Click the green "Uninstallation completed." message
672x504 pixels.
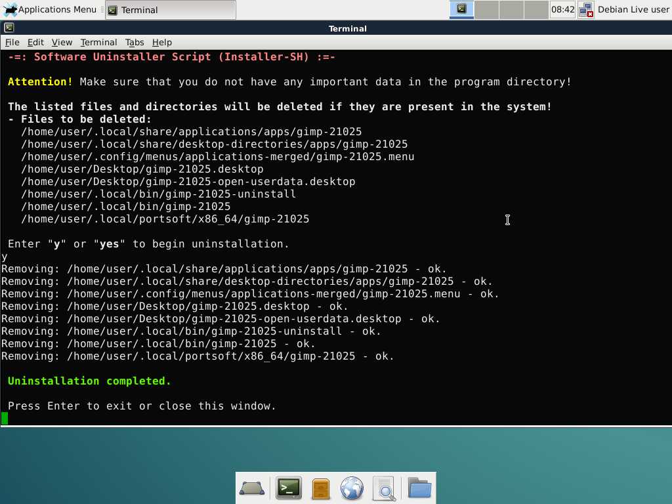point(89,381)
